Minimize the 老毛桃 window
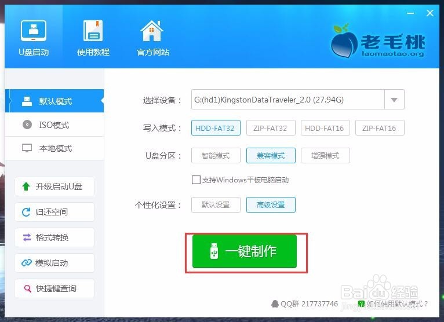 [x=410, y=13]
